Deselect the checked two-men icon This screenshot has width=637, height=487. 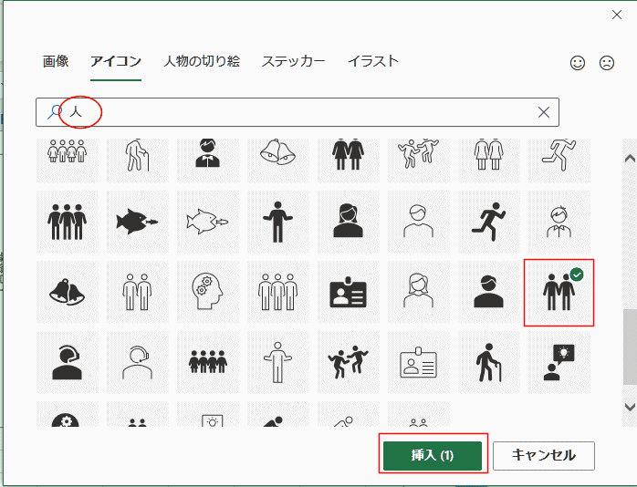point(559,292)
